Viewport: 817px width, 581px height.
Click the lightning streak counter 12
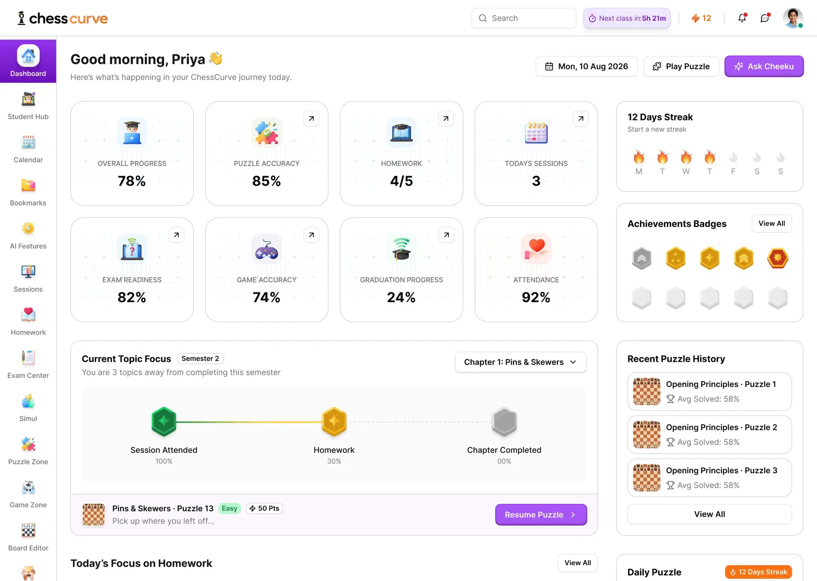point(701,18)
